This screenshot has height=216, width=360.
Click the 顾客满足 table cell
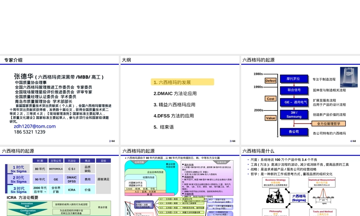(x=103, y=179)
